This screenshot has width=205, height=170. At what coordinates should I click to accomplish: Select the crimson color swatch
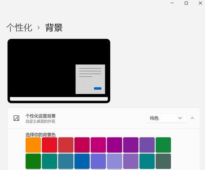tap(82, 145)
